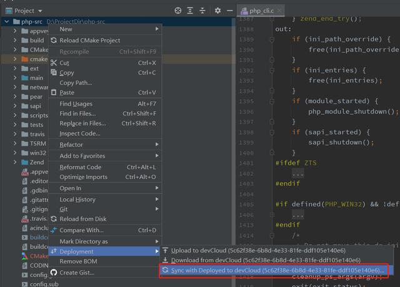
Task: Click the expand all icon in Project toolbar
Action: click(x=191, y=11)
